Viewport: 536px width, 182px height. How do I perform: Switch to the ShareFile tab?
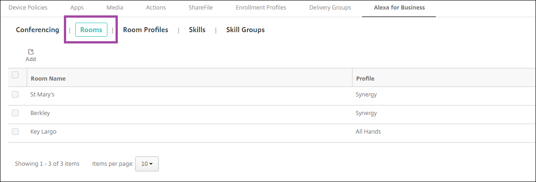[201, 8]
